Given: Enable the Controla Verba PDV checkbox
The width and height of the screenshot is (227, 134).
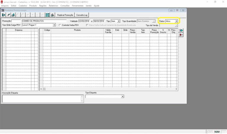Looking at the screenshot, I should [60, 25].
